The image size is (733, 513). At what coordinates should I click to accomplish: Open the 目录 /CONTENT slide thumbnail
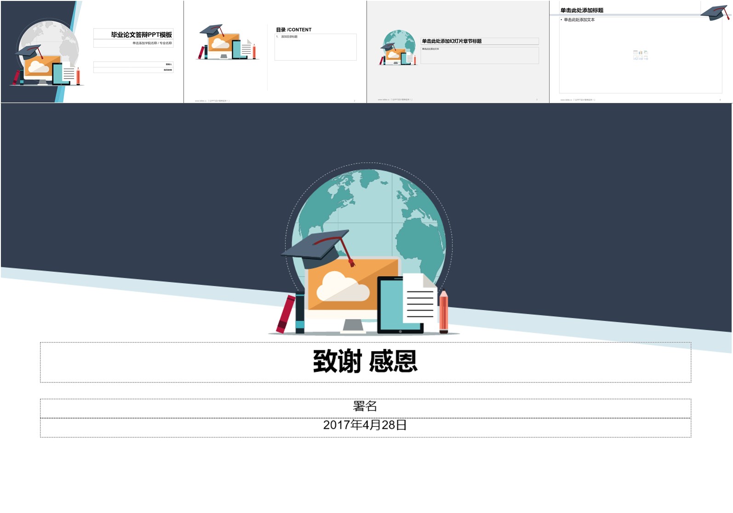275,51
